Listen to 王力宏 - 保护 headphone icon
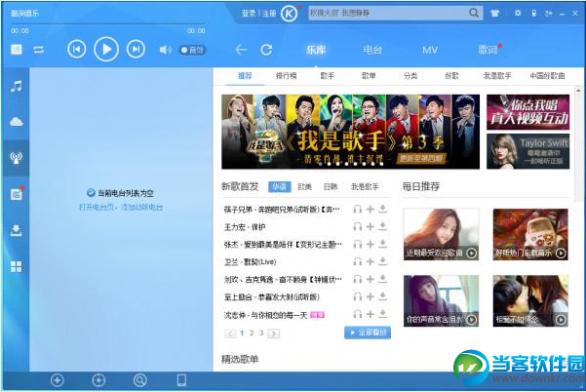The image size is (586, 392). (x=358, y=226)
